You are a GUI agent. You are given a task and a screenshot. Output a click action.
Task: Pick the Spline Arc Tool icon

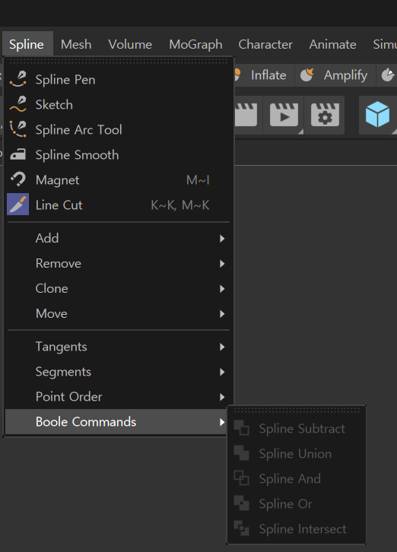click(x=18, y=129)
